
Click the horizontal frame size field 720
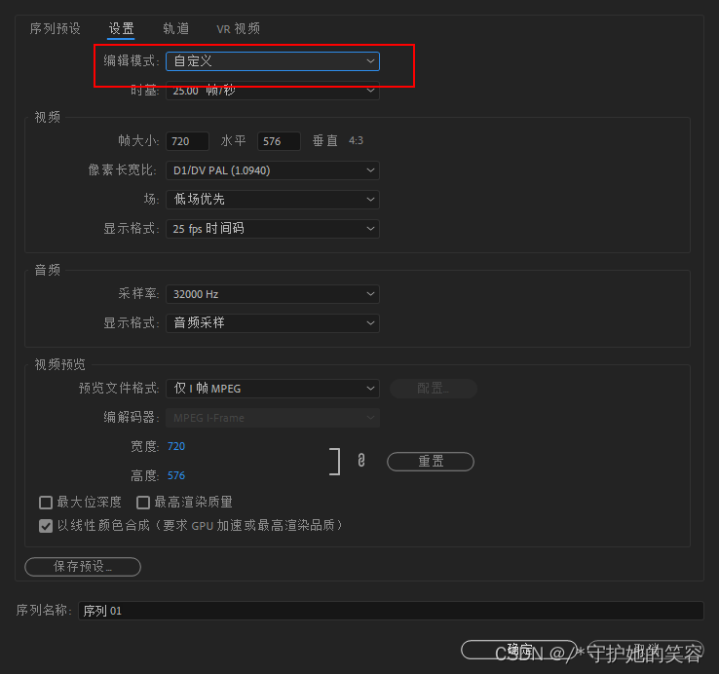click(x=187, y=141)
